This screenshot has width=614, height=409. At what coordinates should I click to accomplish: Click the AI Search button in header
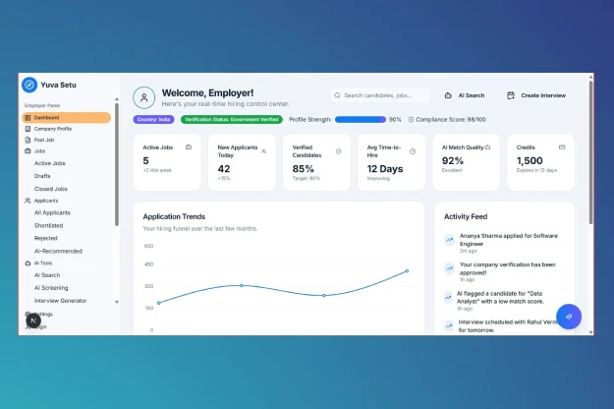point(465,95)
